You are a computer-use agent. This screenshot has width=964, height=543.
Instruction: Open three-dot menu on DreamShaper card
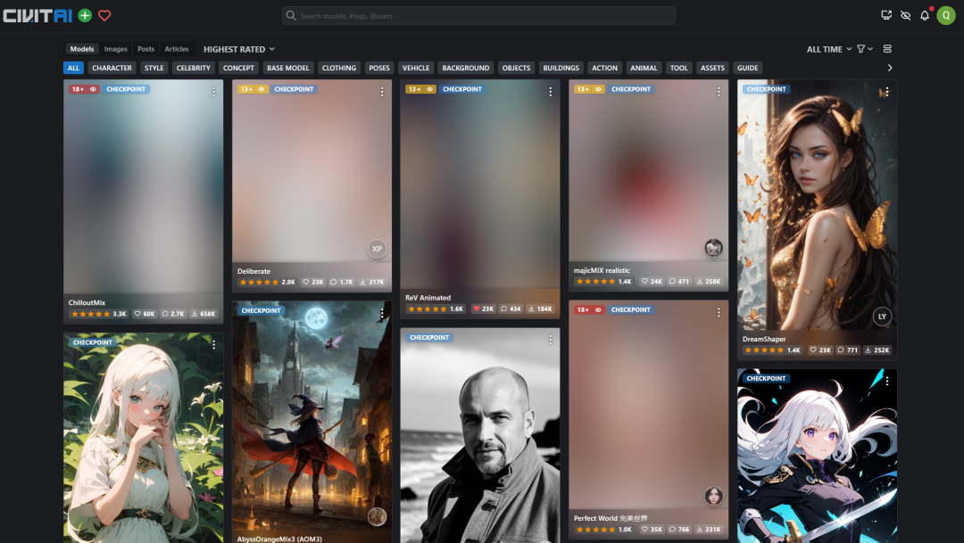tap(886, 92)
